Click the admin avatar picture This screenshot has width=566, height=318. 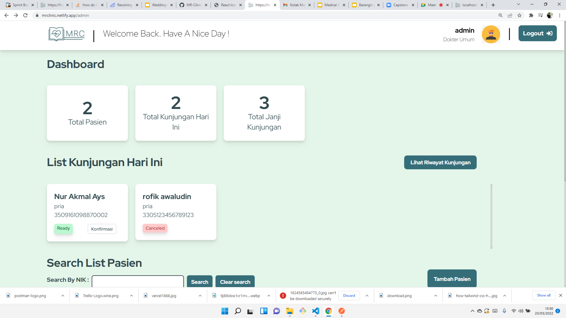(x=491, y=34)
